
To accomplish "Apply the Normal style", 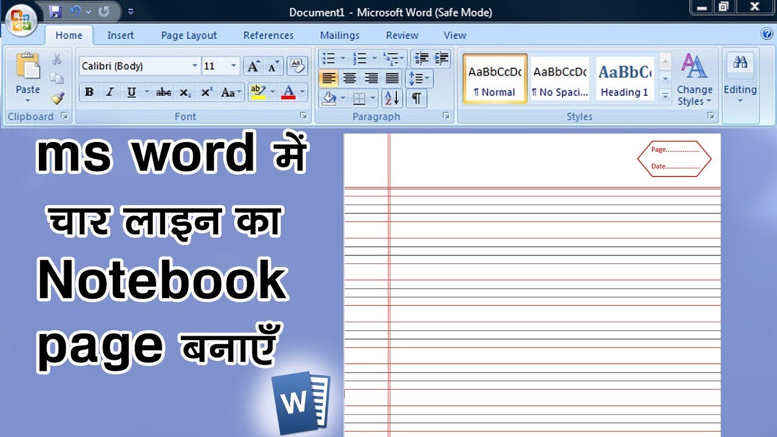I will (x=495, y=79).
